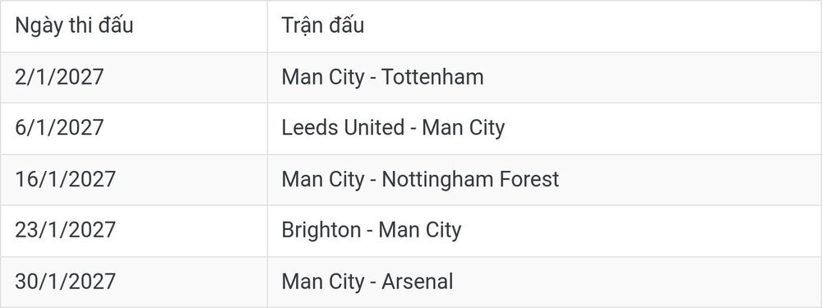
Task: Click "Man City" in the Arsenal row
Action: pyautogui.click(x=322, y=281)
